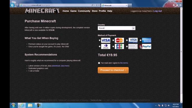Select the JCB radio button
This screenshot has height=108, width=192.
(x=113, y=46)
